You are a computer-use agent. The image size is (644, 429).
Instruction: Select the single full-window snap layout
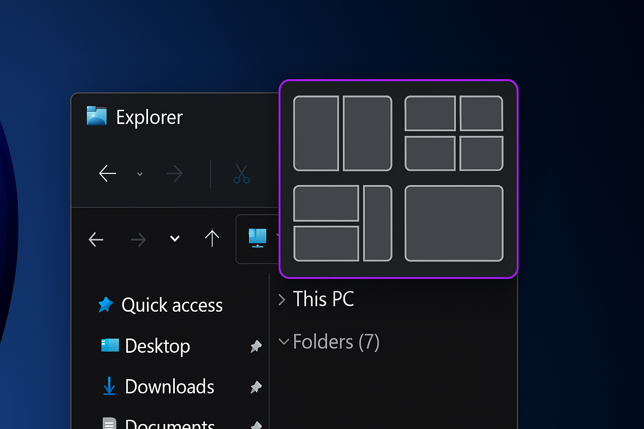coord(454,223)
